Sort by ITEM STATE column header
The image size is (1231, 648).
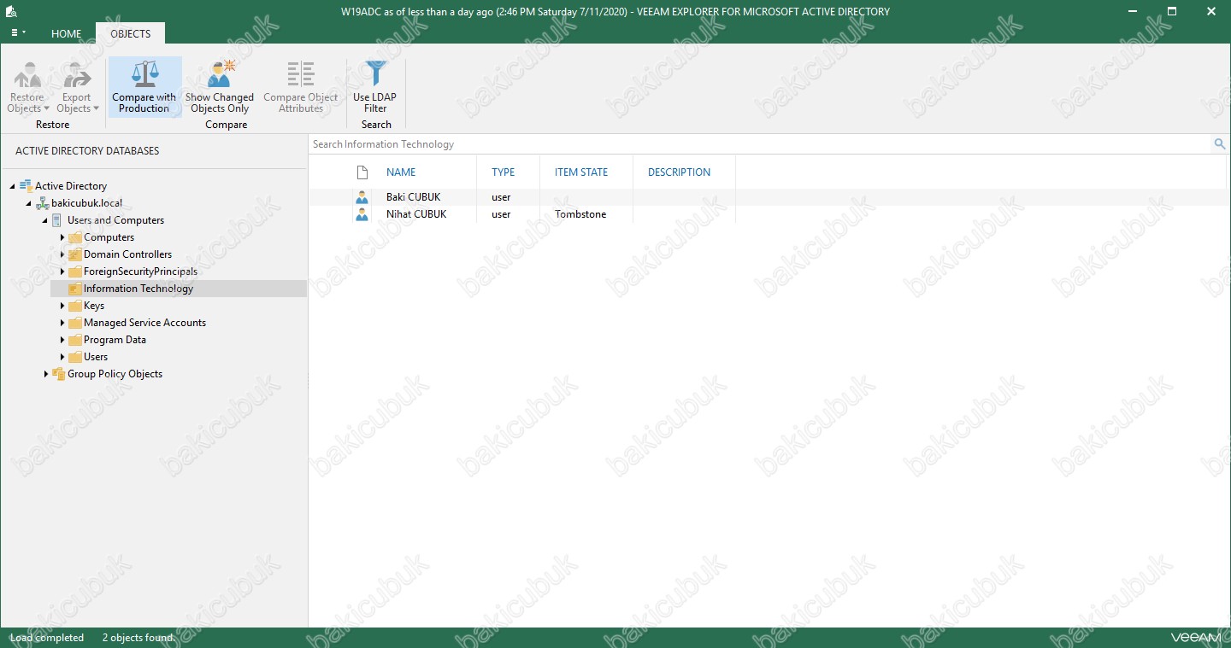581,172
